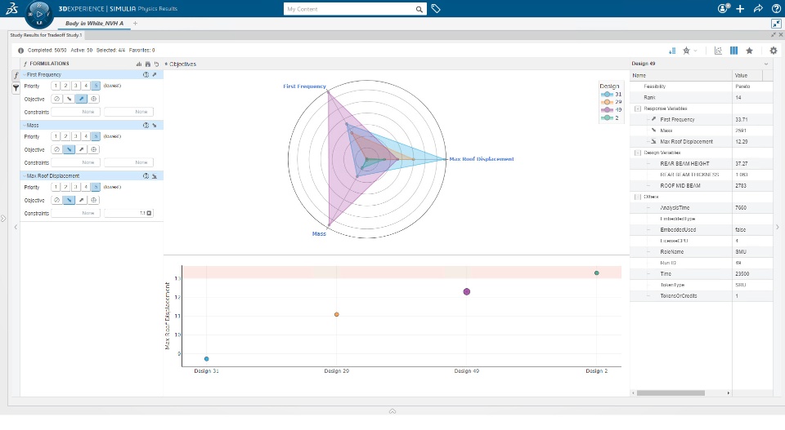This screenshot has width=785, height=430.
Task: Collapse the Design Variables group
Action: pyautogui.click(x=638, y=153)
